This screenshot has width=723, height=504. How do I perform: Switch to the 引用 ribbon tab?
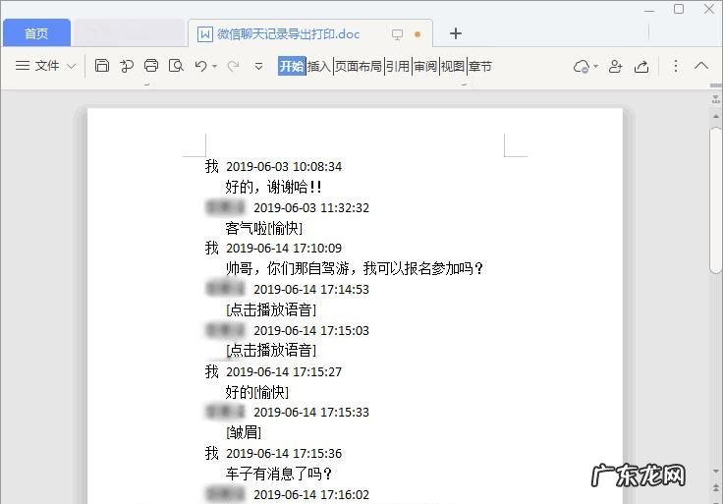[398, 67]
